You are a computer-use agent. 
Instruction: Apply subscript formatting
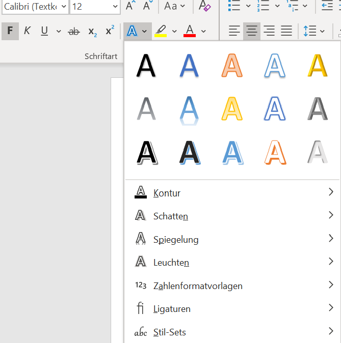point(92,32)
